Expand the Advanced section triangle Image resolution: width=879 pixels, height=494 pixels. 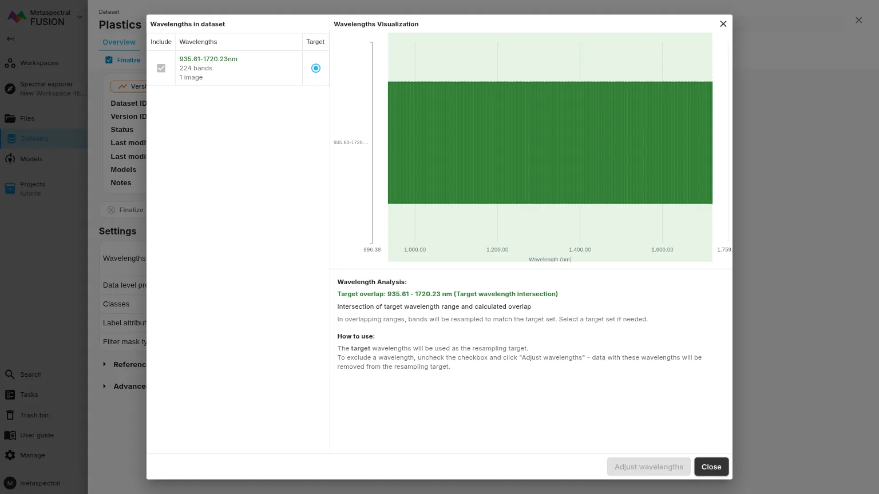click(104, 386)
